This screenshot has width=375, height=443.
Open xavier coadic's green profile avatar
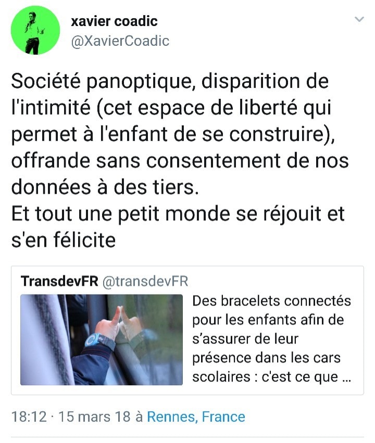35,30
